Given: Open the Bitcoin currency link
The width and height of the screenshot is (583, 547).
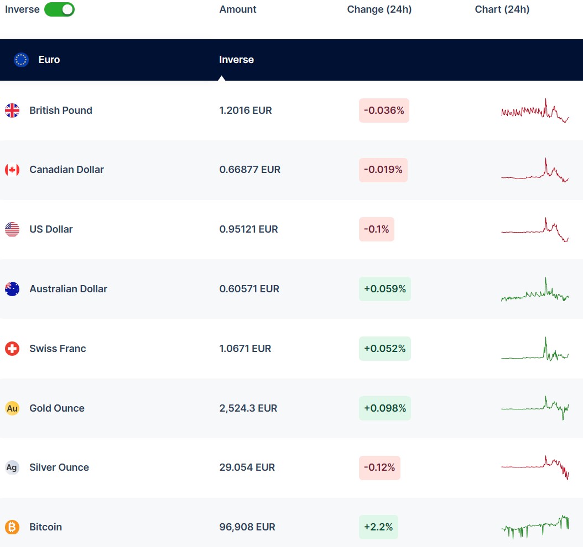Looking at the screenshot, I should coord(45,527).
